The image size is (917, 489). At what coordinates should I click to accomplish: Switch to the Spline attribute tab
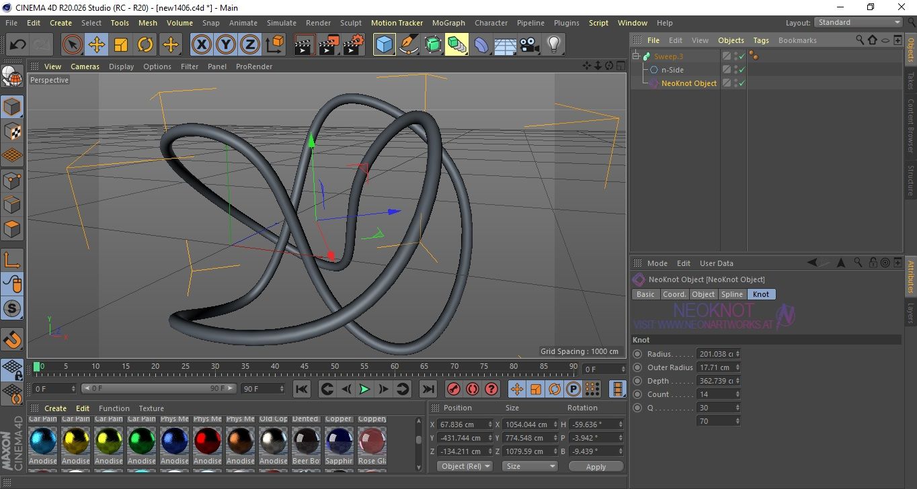731,294
